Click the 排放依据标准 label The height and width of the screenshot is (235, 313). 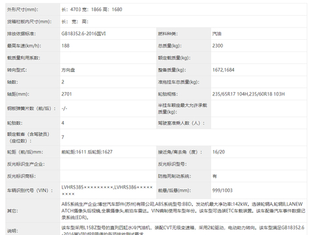[x=22, y=34]
